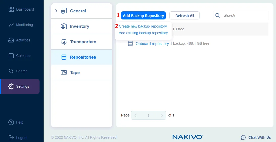Viewport: 276px width, 142px height.
Task: Start a chat with Chat With Us
Action: [x=256, y=138]
